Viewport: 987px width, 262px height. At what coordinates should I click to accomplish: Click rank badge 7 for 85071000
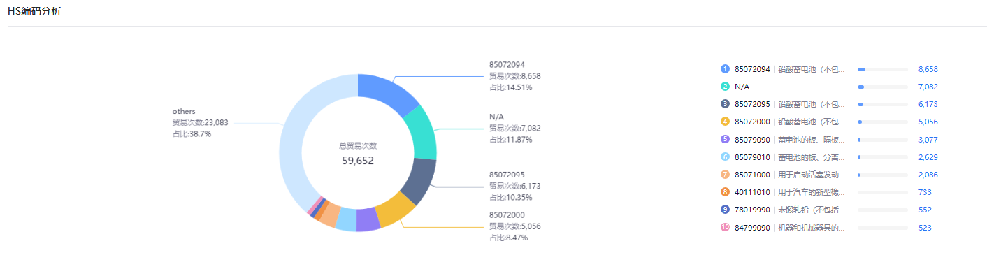725,174
